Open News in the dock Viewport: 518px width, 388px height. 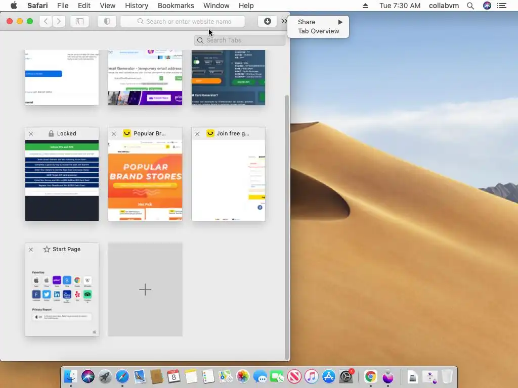[x=294, y=376]
